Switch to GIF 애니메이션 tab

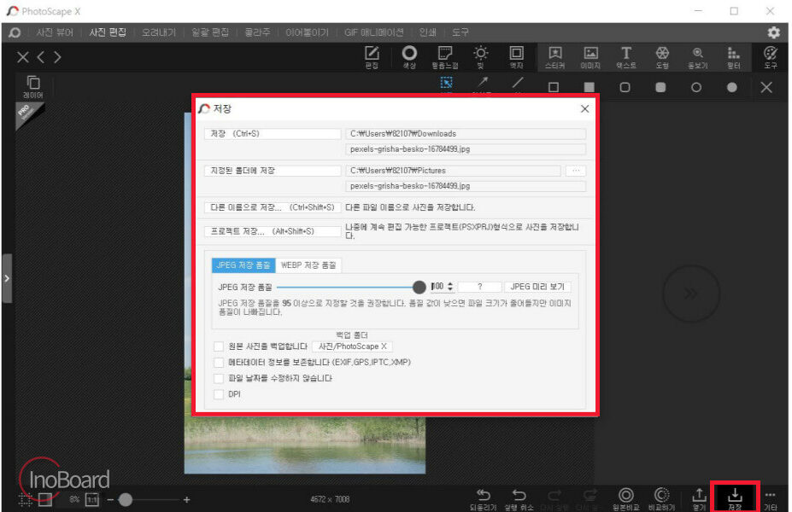point(373,32)
